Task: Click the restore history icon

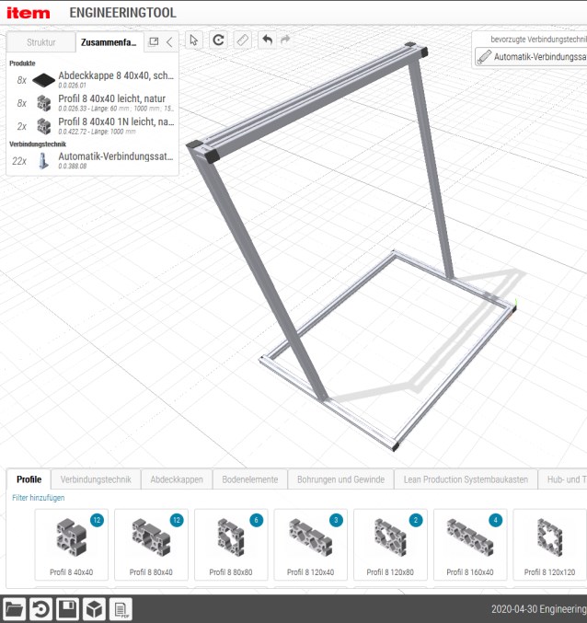Action: pos(40,608)
